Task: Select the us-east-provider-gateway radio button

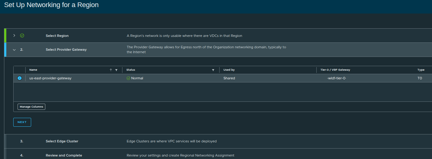Action: click(x=19, y=78)
